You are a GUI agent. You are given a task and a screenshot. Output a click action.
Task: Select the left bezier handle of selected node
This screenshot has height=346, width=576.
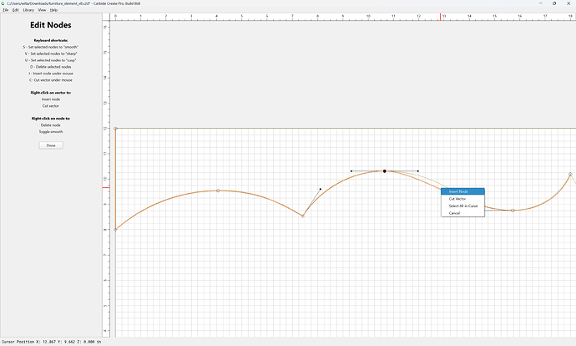[x=351, y=171]
